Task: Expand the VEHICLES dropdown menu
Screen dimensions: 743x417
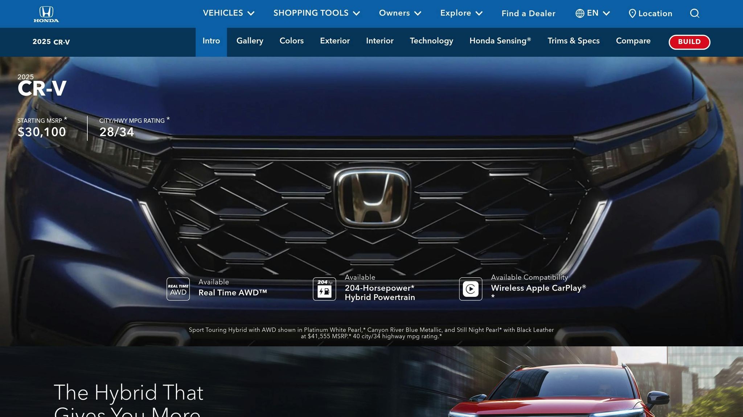Action: pos(229,13)
